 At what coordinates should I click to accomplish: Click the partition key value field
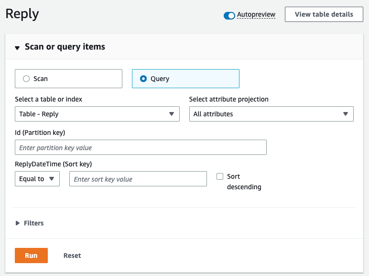141,148
